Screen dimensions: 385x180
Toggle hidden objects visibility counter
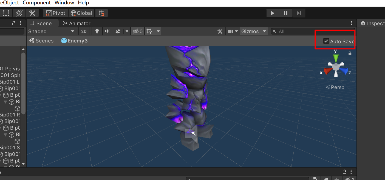[x=138, y=32]
